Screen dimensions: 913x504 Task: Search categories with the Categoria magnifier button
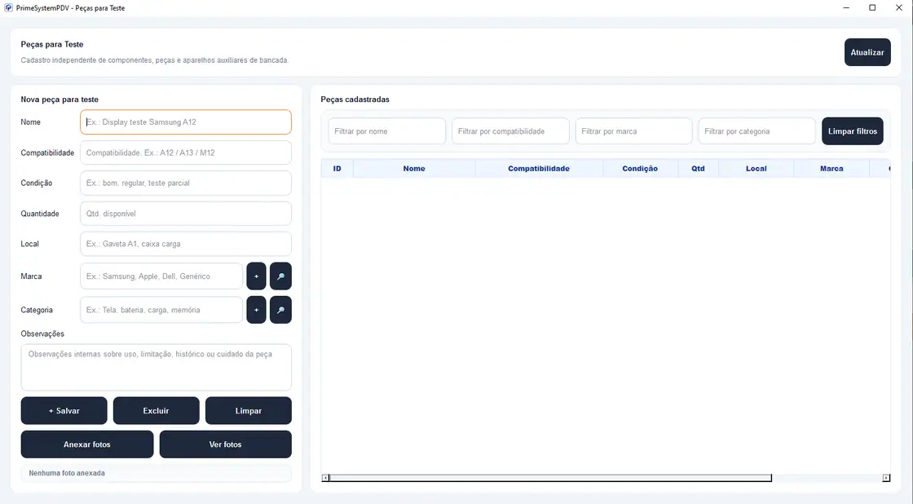(x=280, y=310)
